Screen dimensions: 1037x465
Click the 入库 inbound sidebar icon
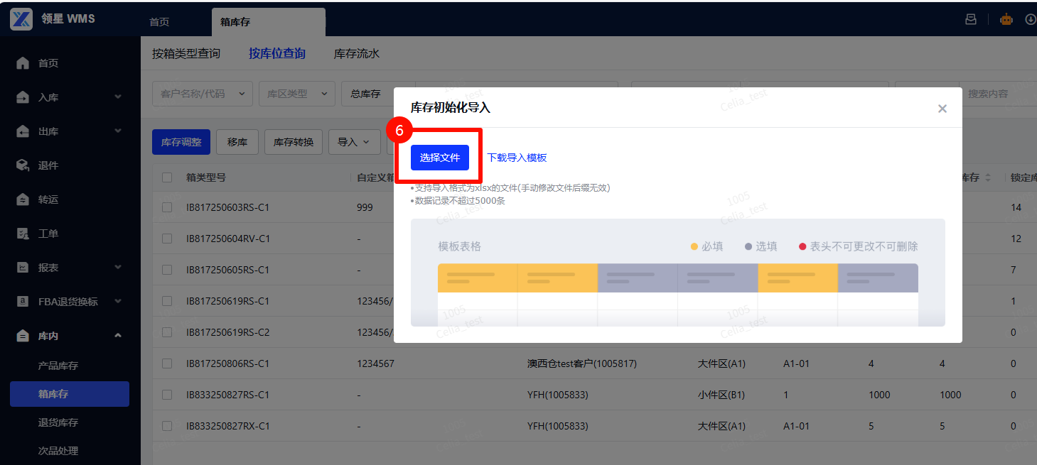click(23, 97)
